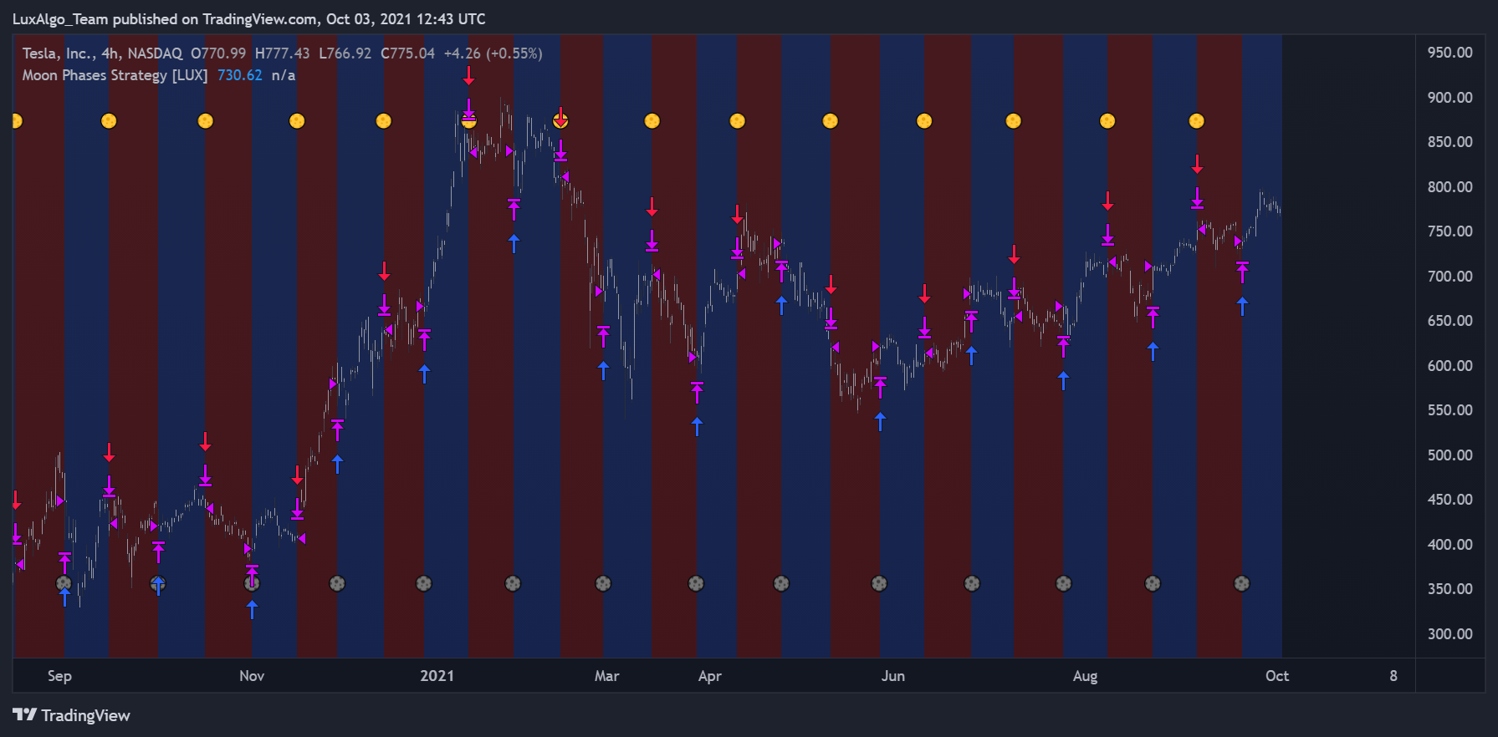1498x737 pixels.
Task: Click the 'n/a' indicator value
Action: tap(284, 75)
